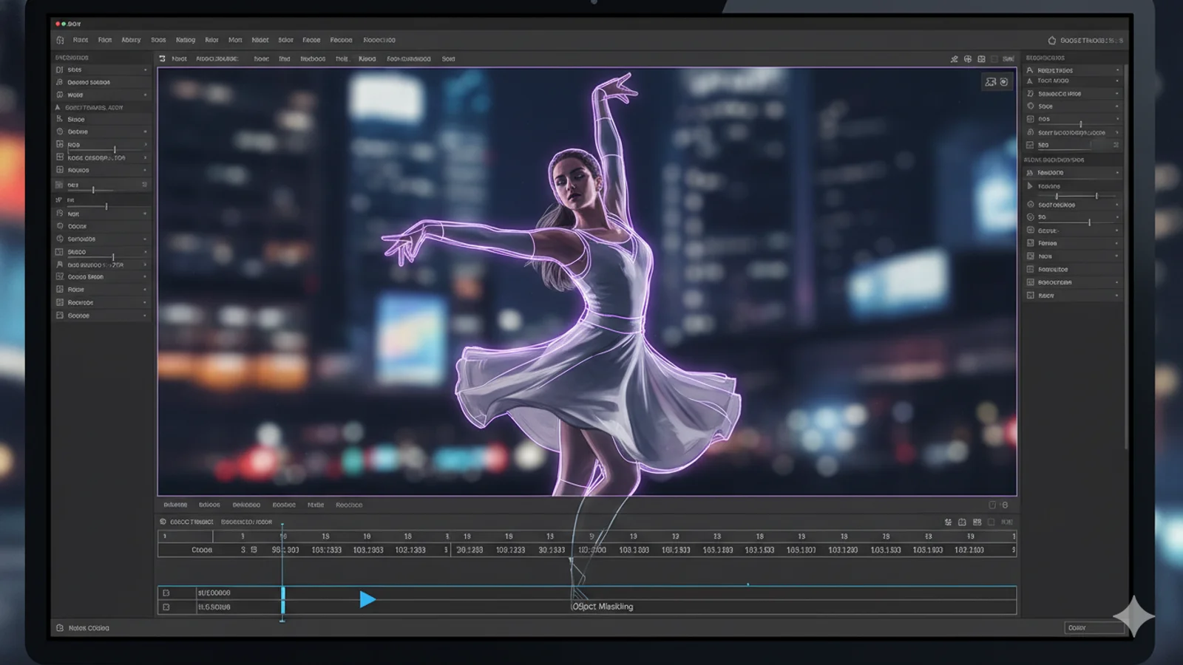Toggle the square checkbox in timeline header
Image resolution: width=1183 pixels, height=665 pixels.
992,522
